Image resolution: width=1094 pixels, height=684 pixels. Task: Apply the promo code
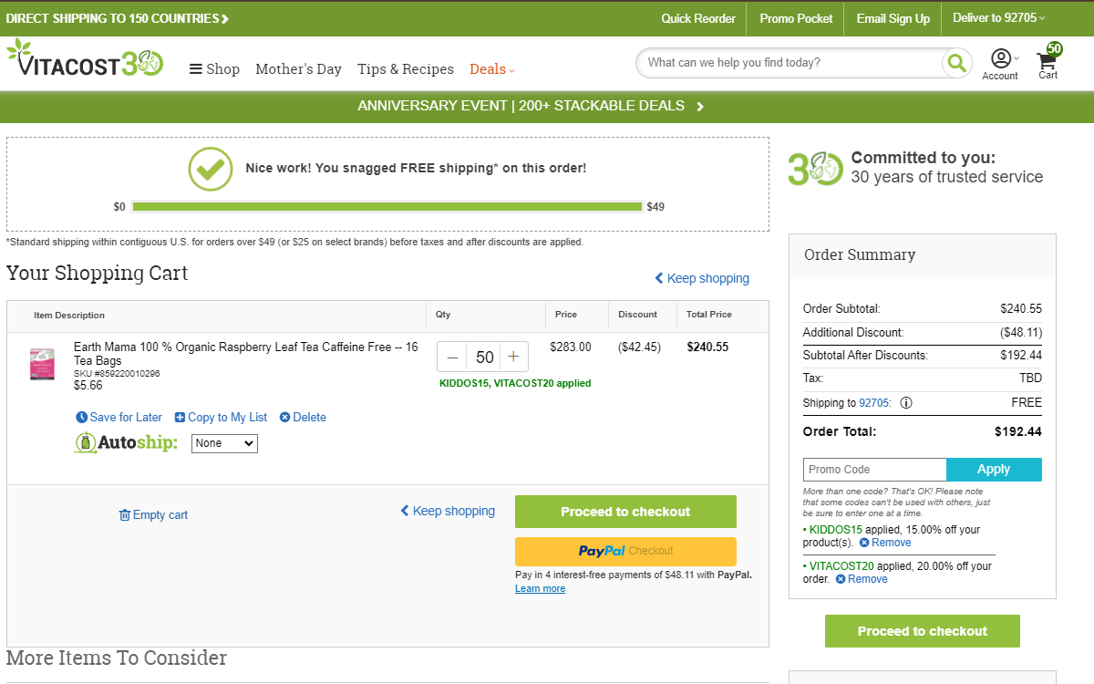coord(994,470)
